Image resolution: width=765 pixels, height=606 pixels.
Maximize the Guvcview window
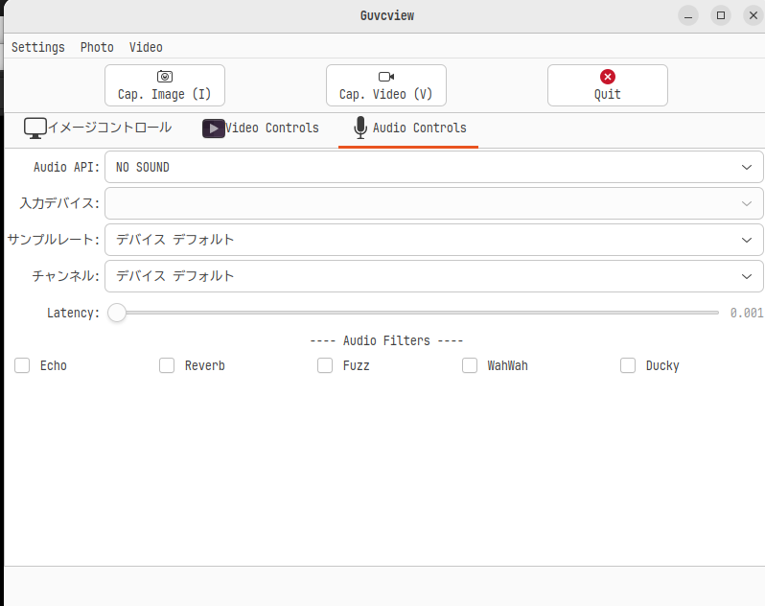(x=721, y=15)
